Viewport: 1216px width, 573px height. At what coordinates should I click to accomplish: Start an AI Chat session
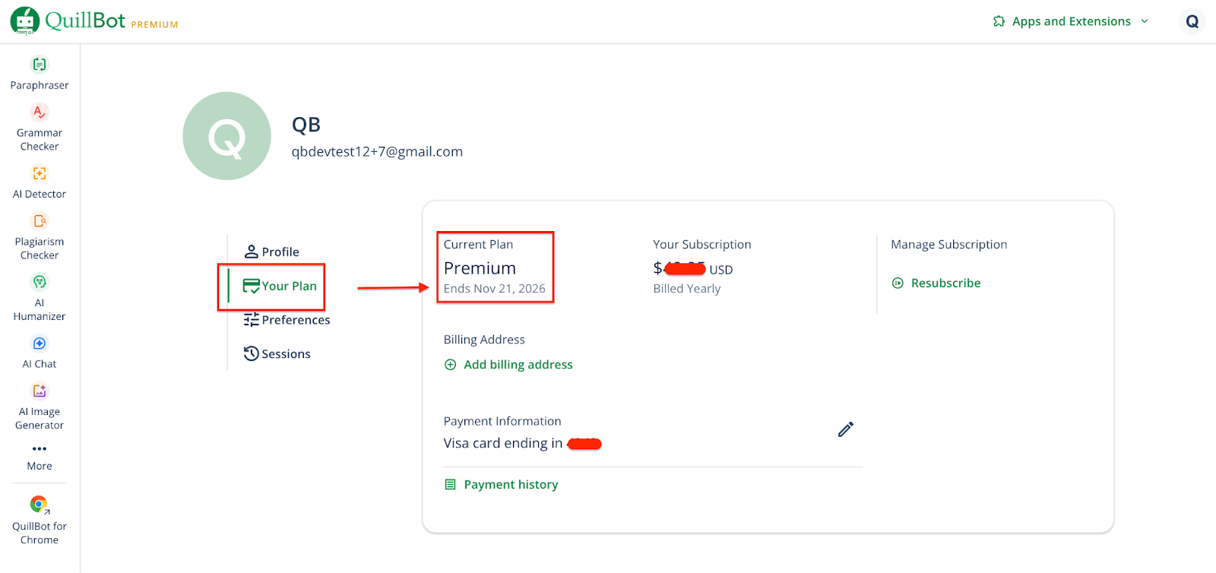pos(39,352)
